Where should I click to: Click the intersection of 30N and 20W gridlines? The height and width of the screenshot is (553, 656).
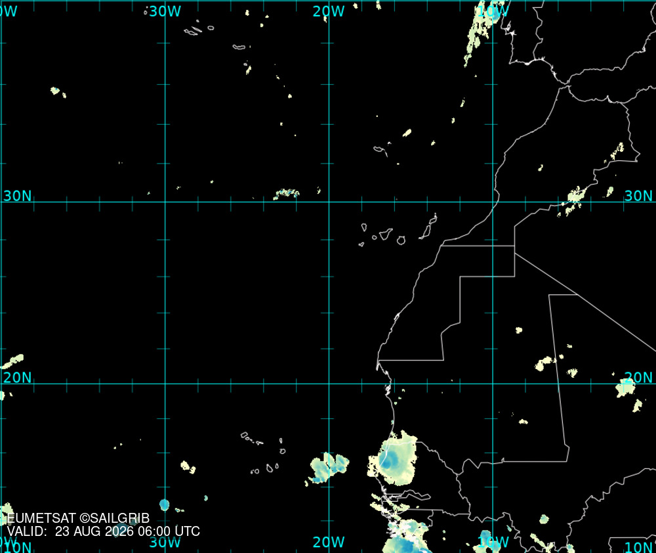[329, 202]
